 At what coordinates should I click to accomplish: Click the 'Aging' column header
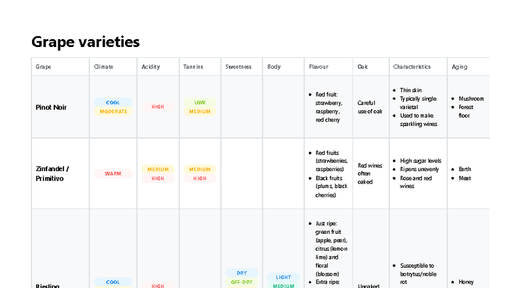(459, 67)
